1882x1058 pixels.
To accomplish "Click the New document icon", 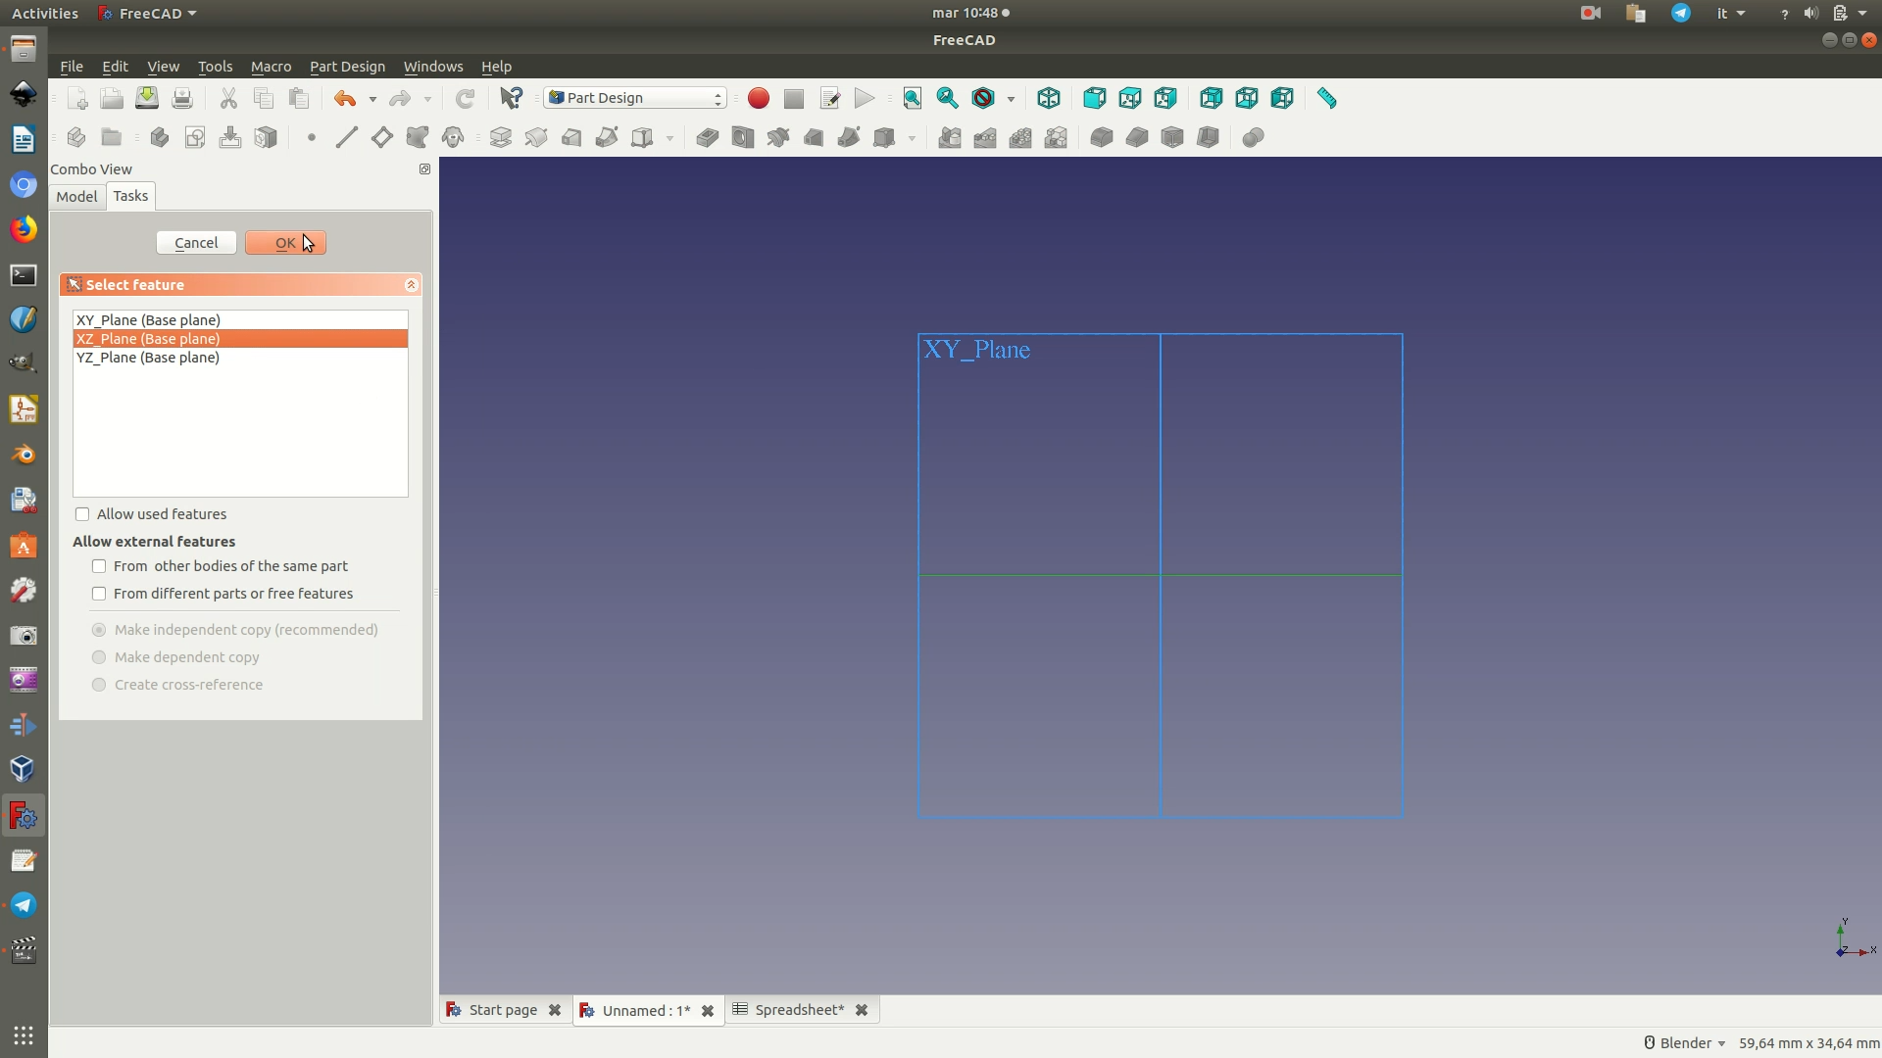I will point(76,98).
